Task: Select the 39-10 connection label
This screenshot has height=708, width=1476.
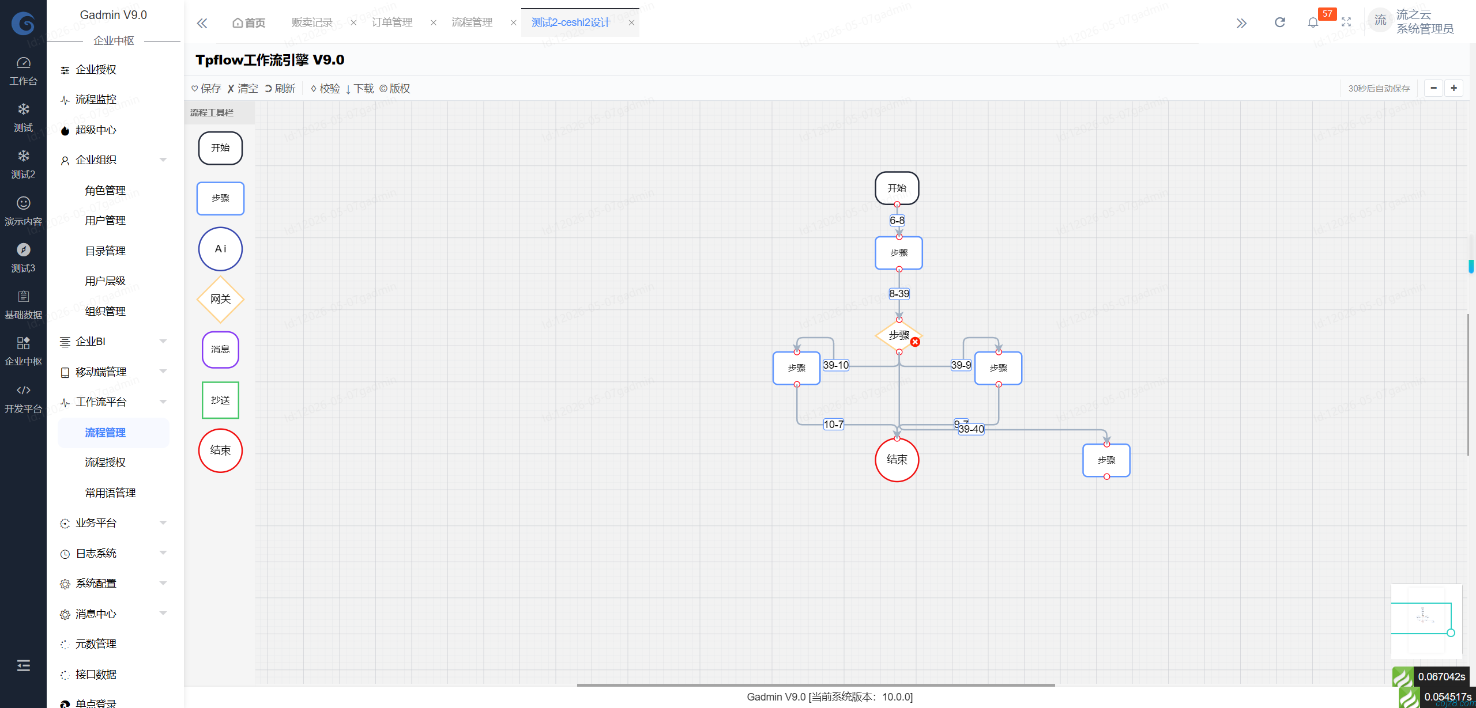Action: 836,365
